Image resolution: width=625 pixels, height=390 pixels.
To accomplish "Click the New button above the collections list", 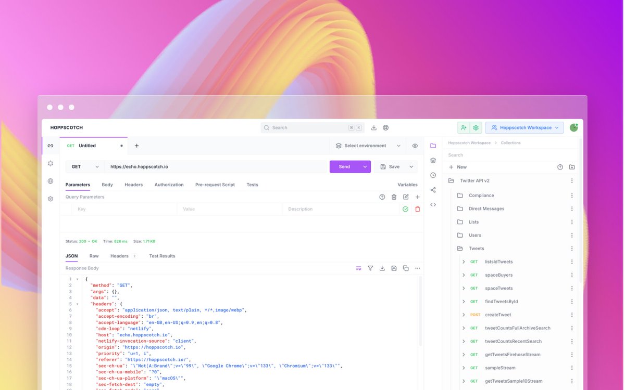I will 457,166.
